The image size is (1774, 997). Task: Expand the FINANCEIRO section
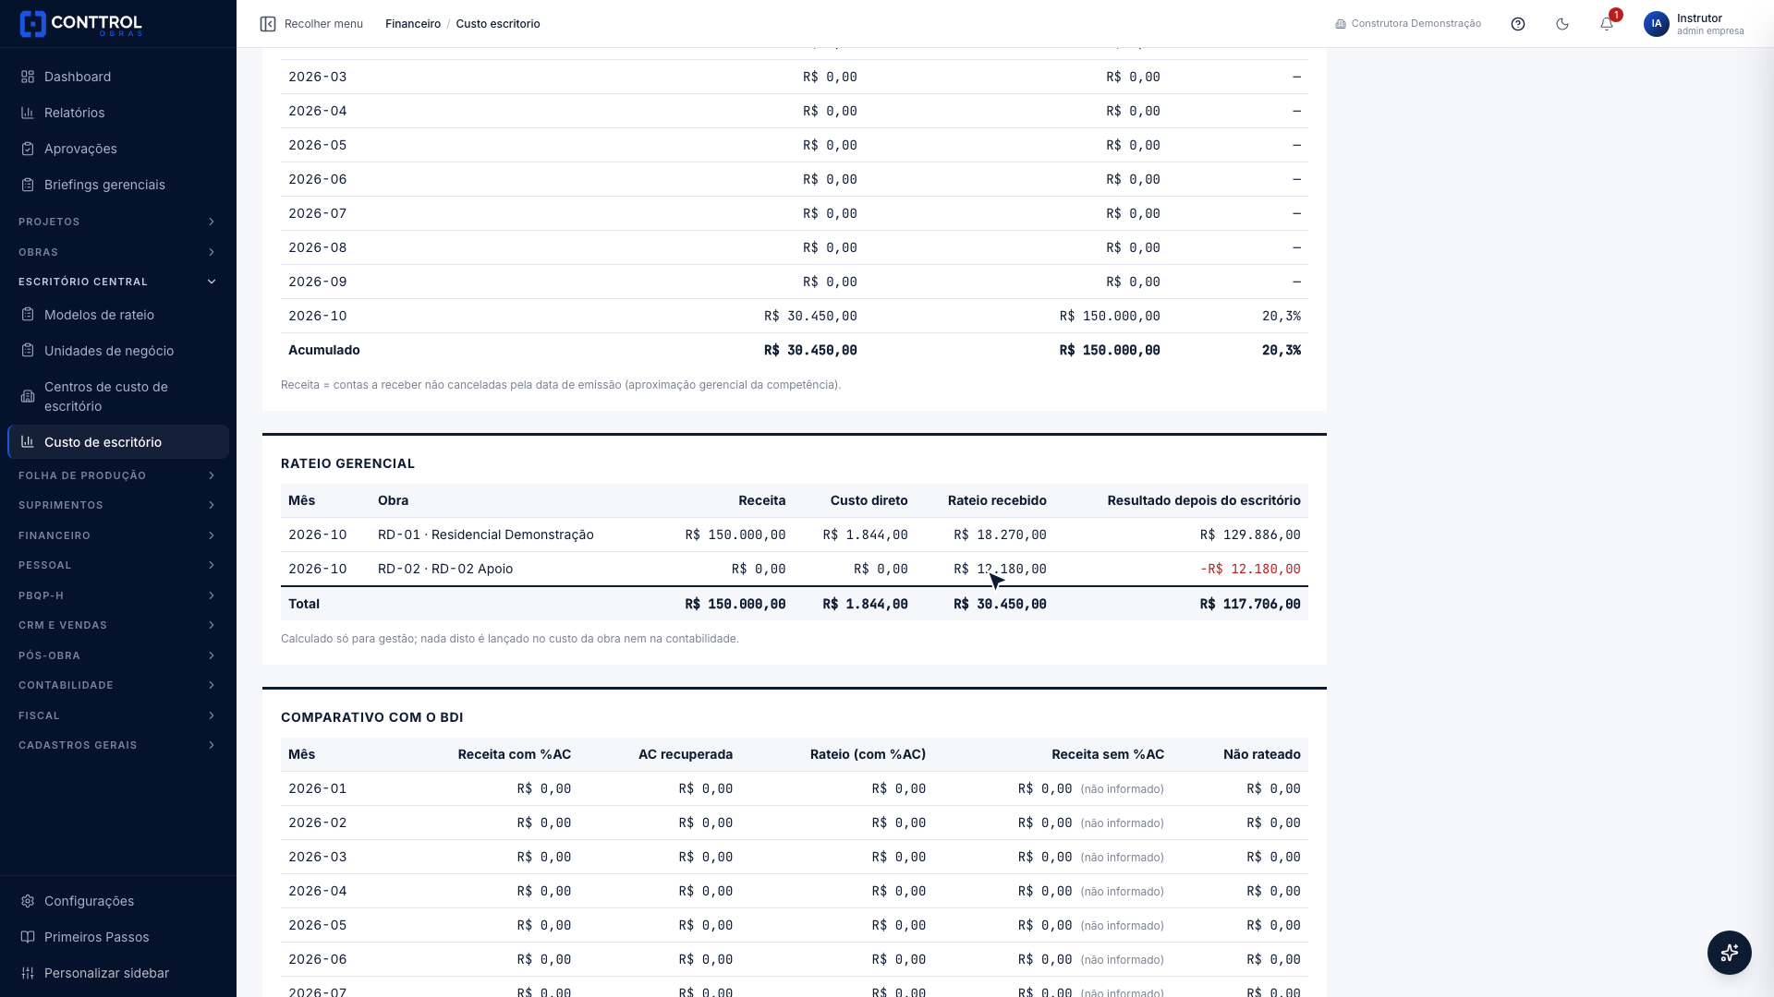118,535
